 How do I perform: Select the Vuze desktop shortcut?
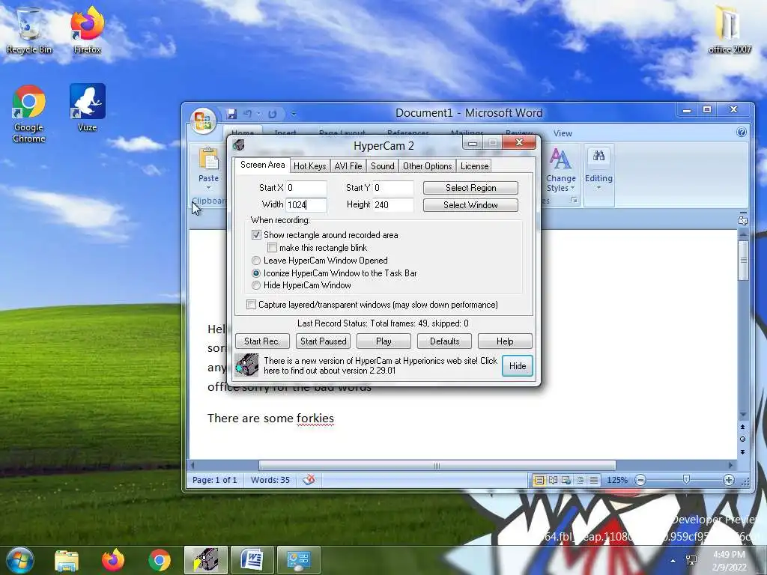[87, 108]
